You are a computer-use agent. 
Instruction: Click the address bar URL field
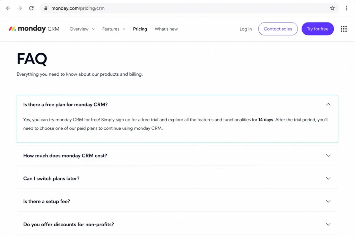(x=189, y=8)
